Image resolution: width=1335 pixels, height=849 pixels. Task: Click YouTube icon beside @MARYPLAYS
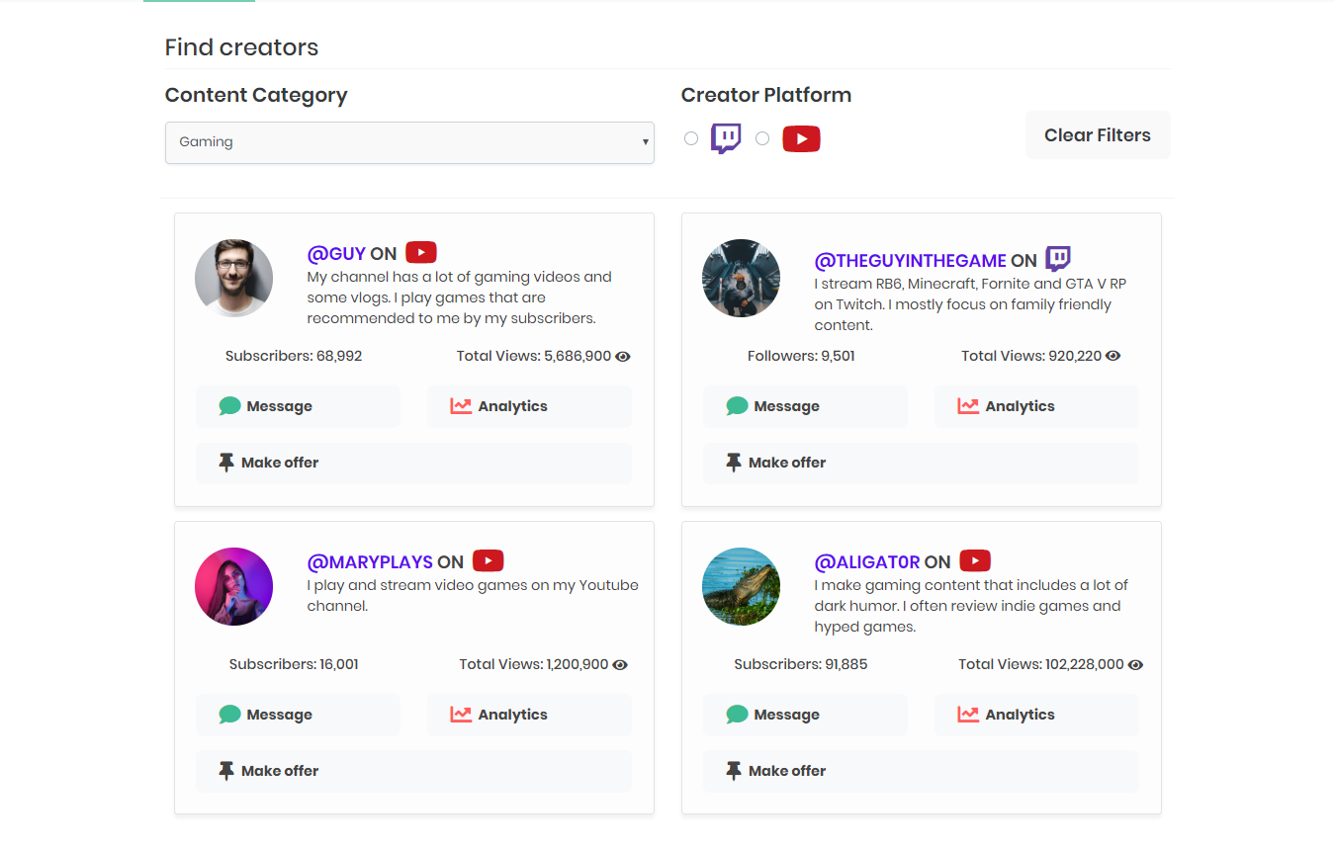coord(489,561)
